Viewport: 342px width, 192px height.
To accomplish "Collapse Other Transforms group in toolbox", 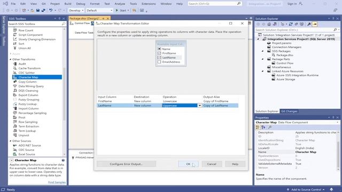I will pos(11,59).
